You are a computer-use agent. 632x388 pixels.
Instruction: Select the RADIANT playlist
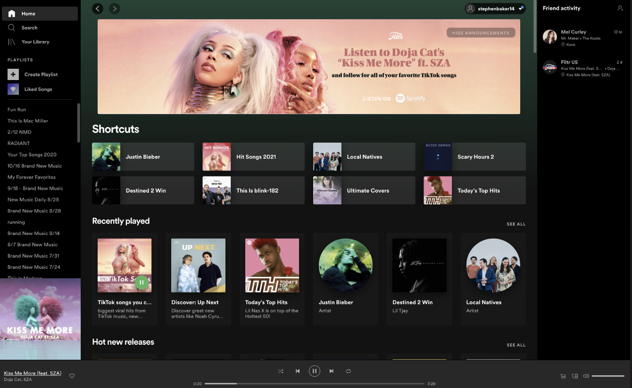pyautogui.click(x=18, y=143)
